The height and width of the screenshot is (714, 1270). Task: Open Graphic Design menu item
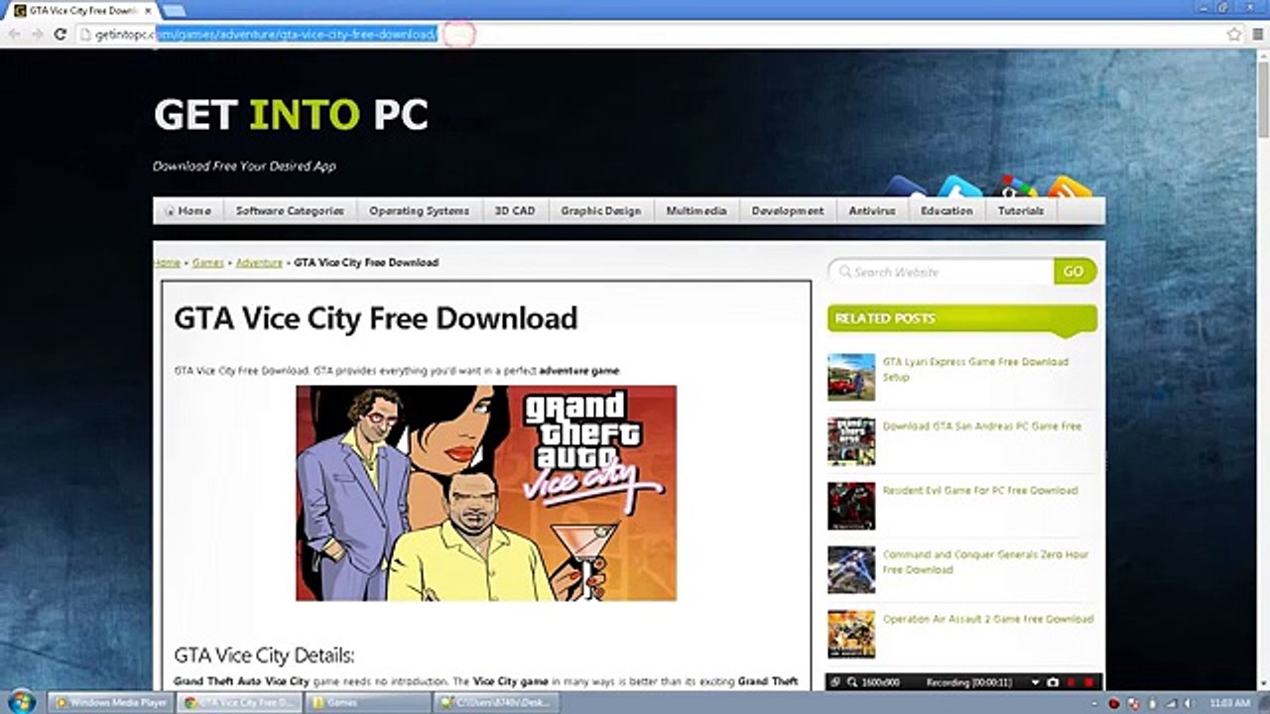click(x=600, y=211)
